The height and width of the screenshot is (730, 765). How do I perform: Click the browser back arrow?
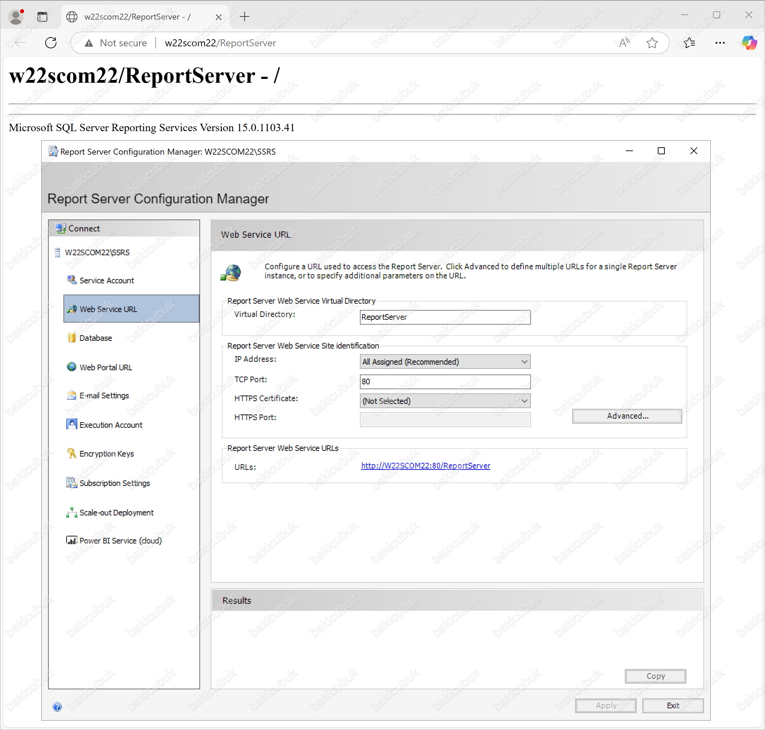point(20,43)
